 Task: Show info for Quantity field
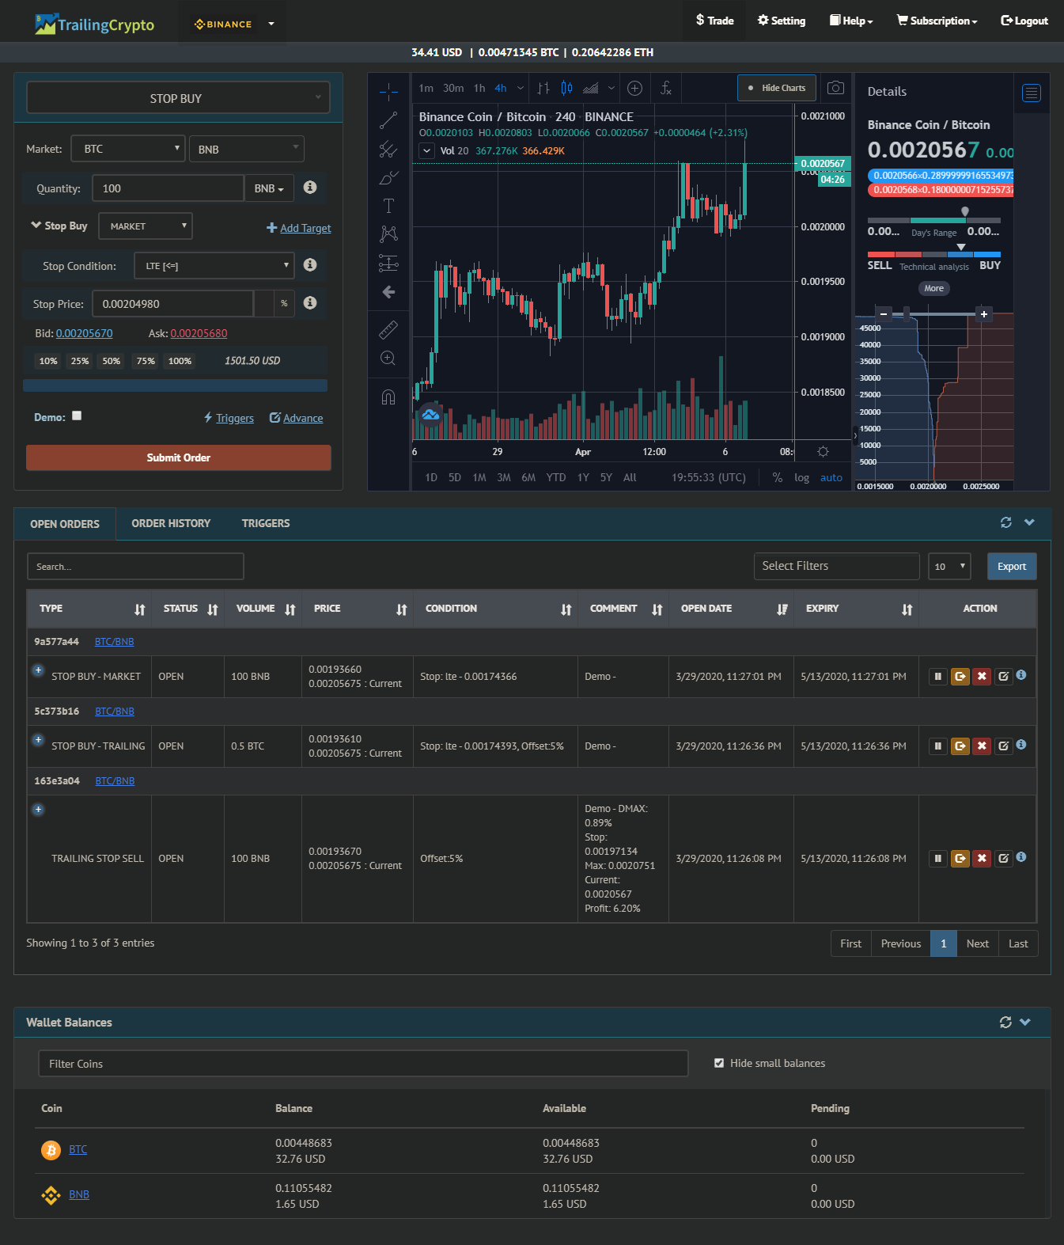point(310,187)
